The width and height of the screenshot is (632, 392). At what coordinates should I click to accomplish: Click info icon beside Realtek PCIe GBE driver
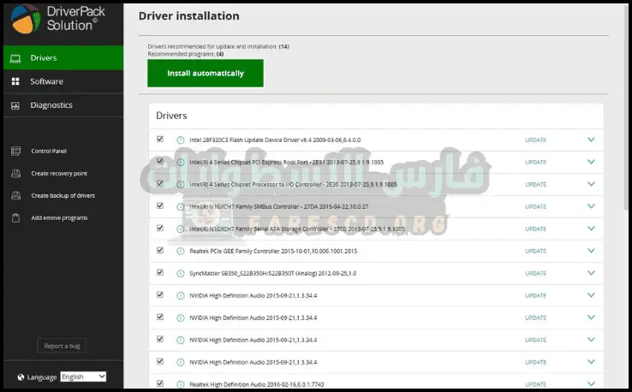coord(181,251)
